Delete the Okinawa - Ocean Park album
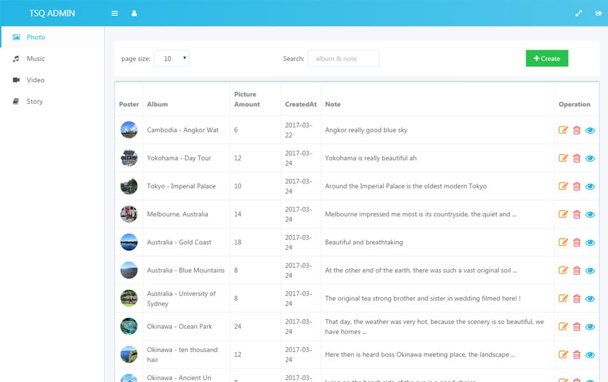608x382 pixels. pos(577,327)
